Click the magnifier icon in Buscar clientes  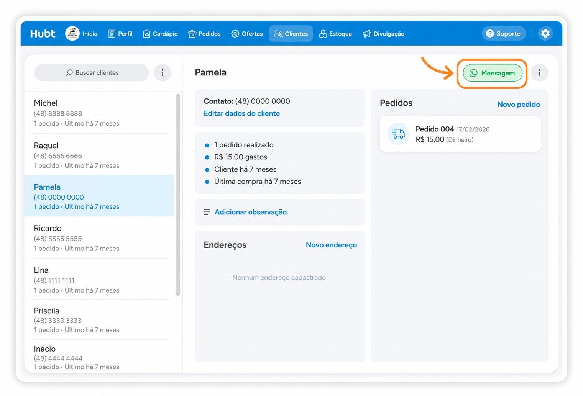click(69, 73)
